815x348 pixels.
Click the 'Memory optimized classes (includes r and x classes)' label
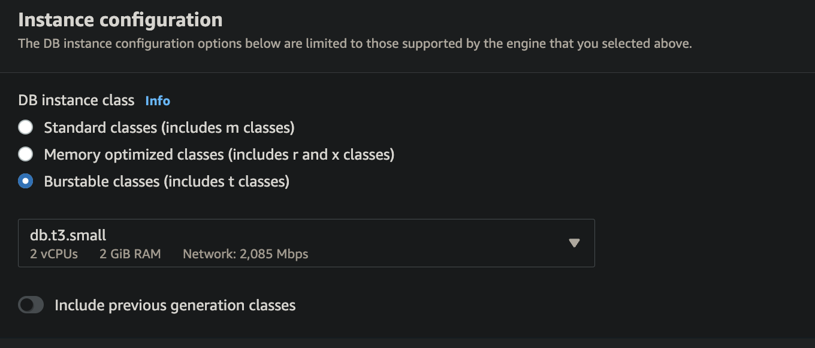(219, 154)
